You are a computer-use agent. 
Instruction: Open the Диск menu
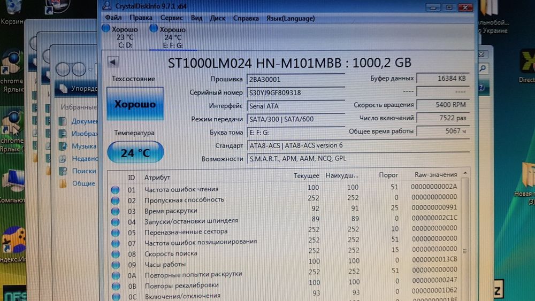[218, 18]
